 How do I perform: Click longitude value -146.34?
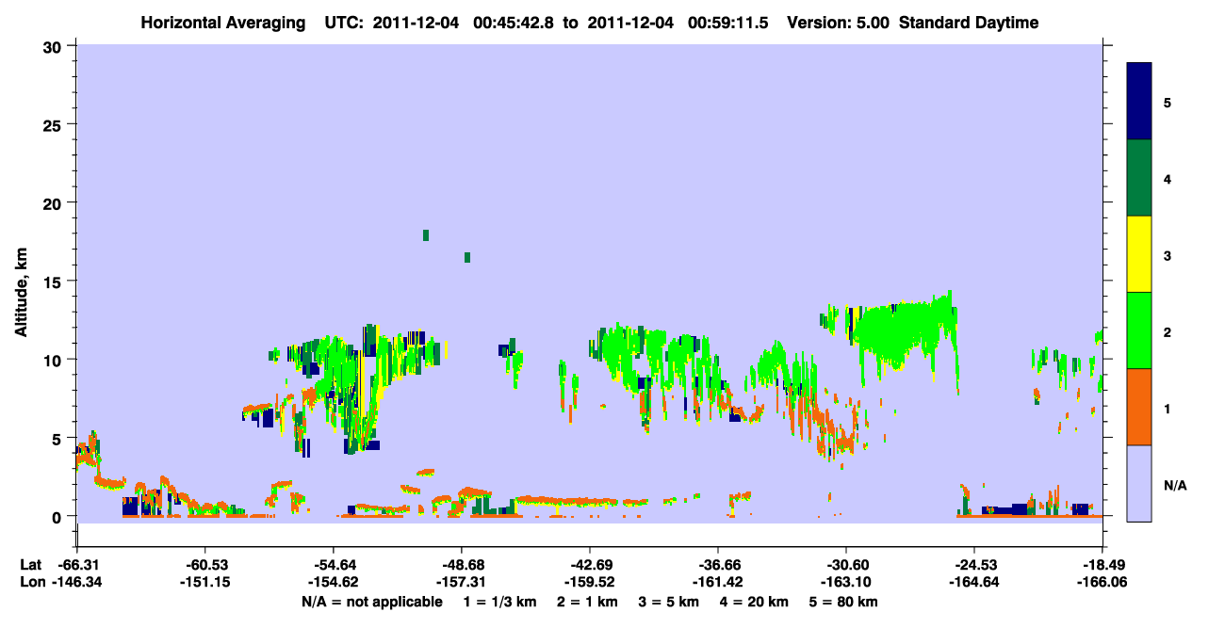pos(77,582)
